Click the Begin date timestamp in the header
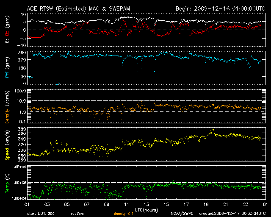This screenshot has height=217, width=271. pyautogui.click(x=220, y=8)
